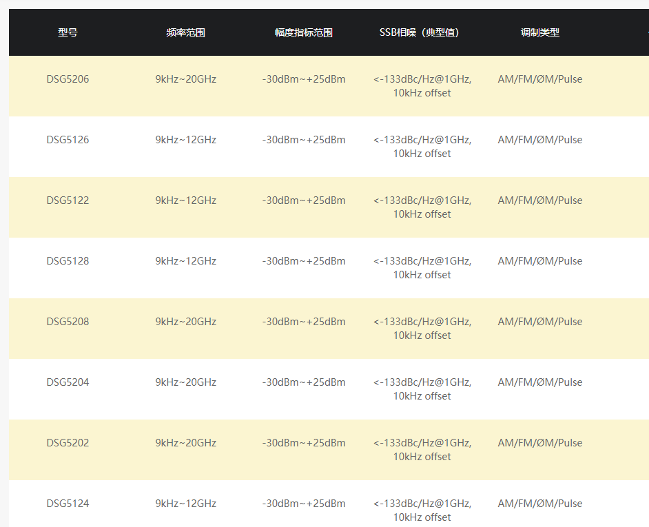Click the 9kHz~12GHz cell for DSG5128
649x527 pixels.
185,261
